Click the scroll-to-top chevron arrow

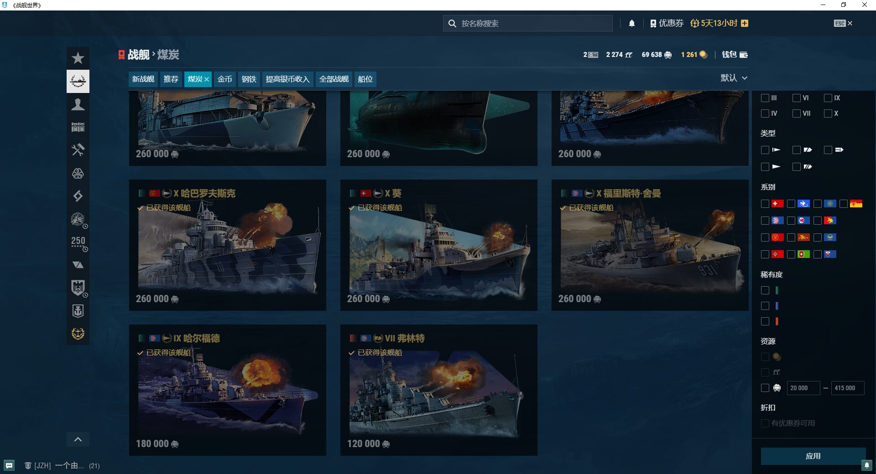[78, 439]
